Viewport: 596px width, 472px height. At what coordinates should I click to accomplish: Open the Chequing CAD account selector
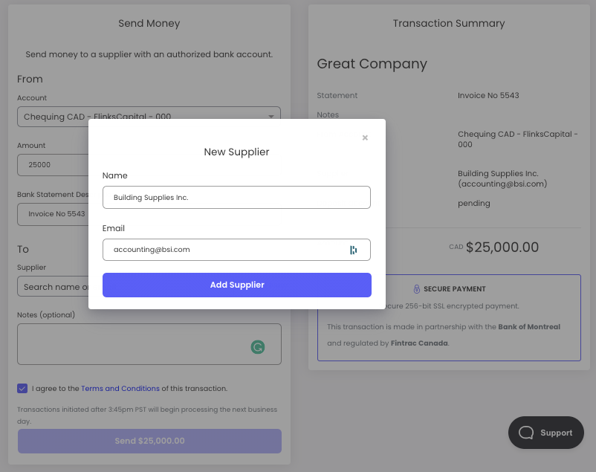tap(141, 117)
